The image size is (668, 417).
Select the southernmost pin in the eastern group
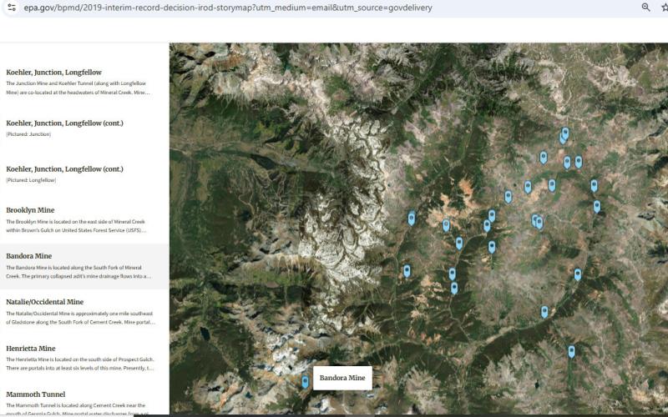571,351
